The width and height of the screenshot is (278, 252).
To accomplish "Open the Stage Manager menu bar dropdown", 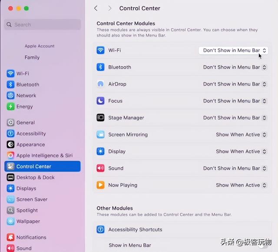I will click(x=235, y=118).
